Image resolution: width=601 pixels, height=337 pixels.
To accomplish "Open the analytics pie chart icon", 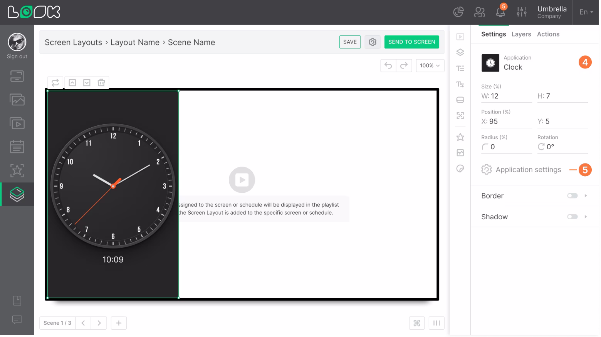I will pyautogui.click(x=458, y=12).
